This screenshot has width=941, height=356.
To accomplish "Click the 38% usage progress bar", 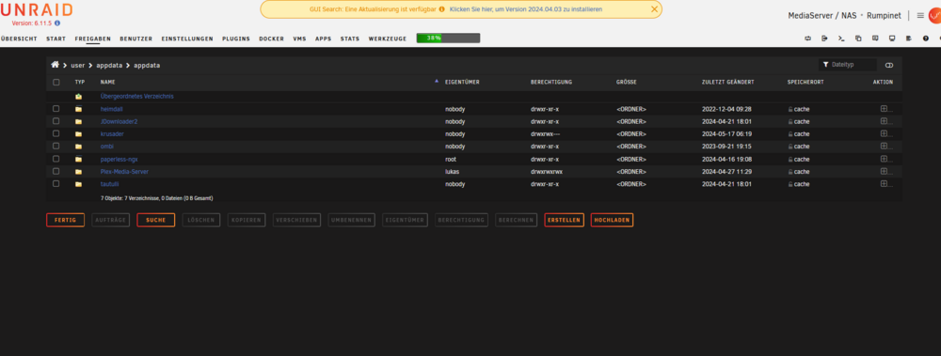I will coord(448,39).
